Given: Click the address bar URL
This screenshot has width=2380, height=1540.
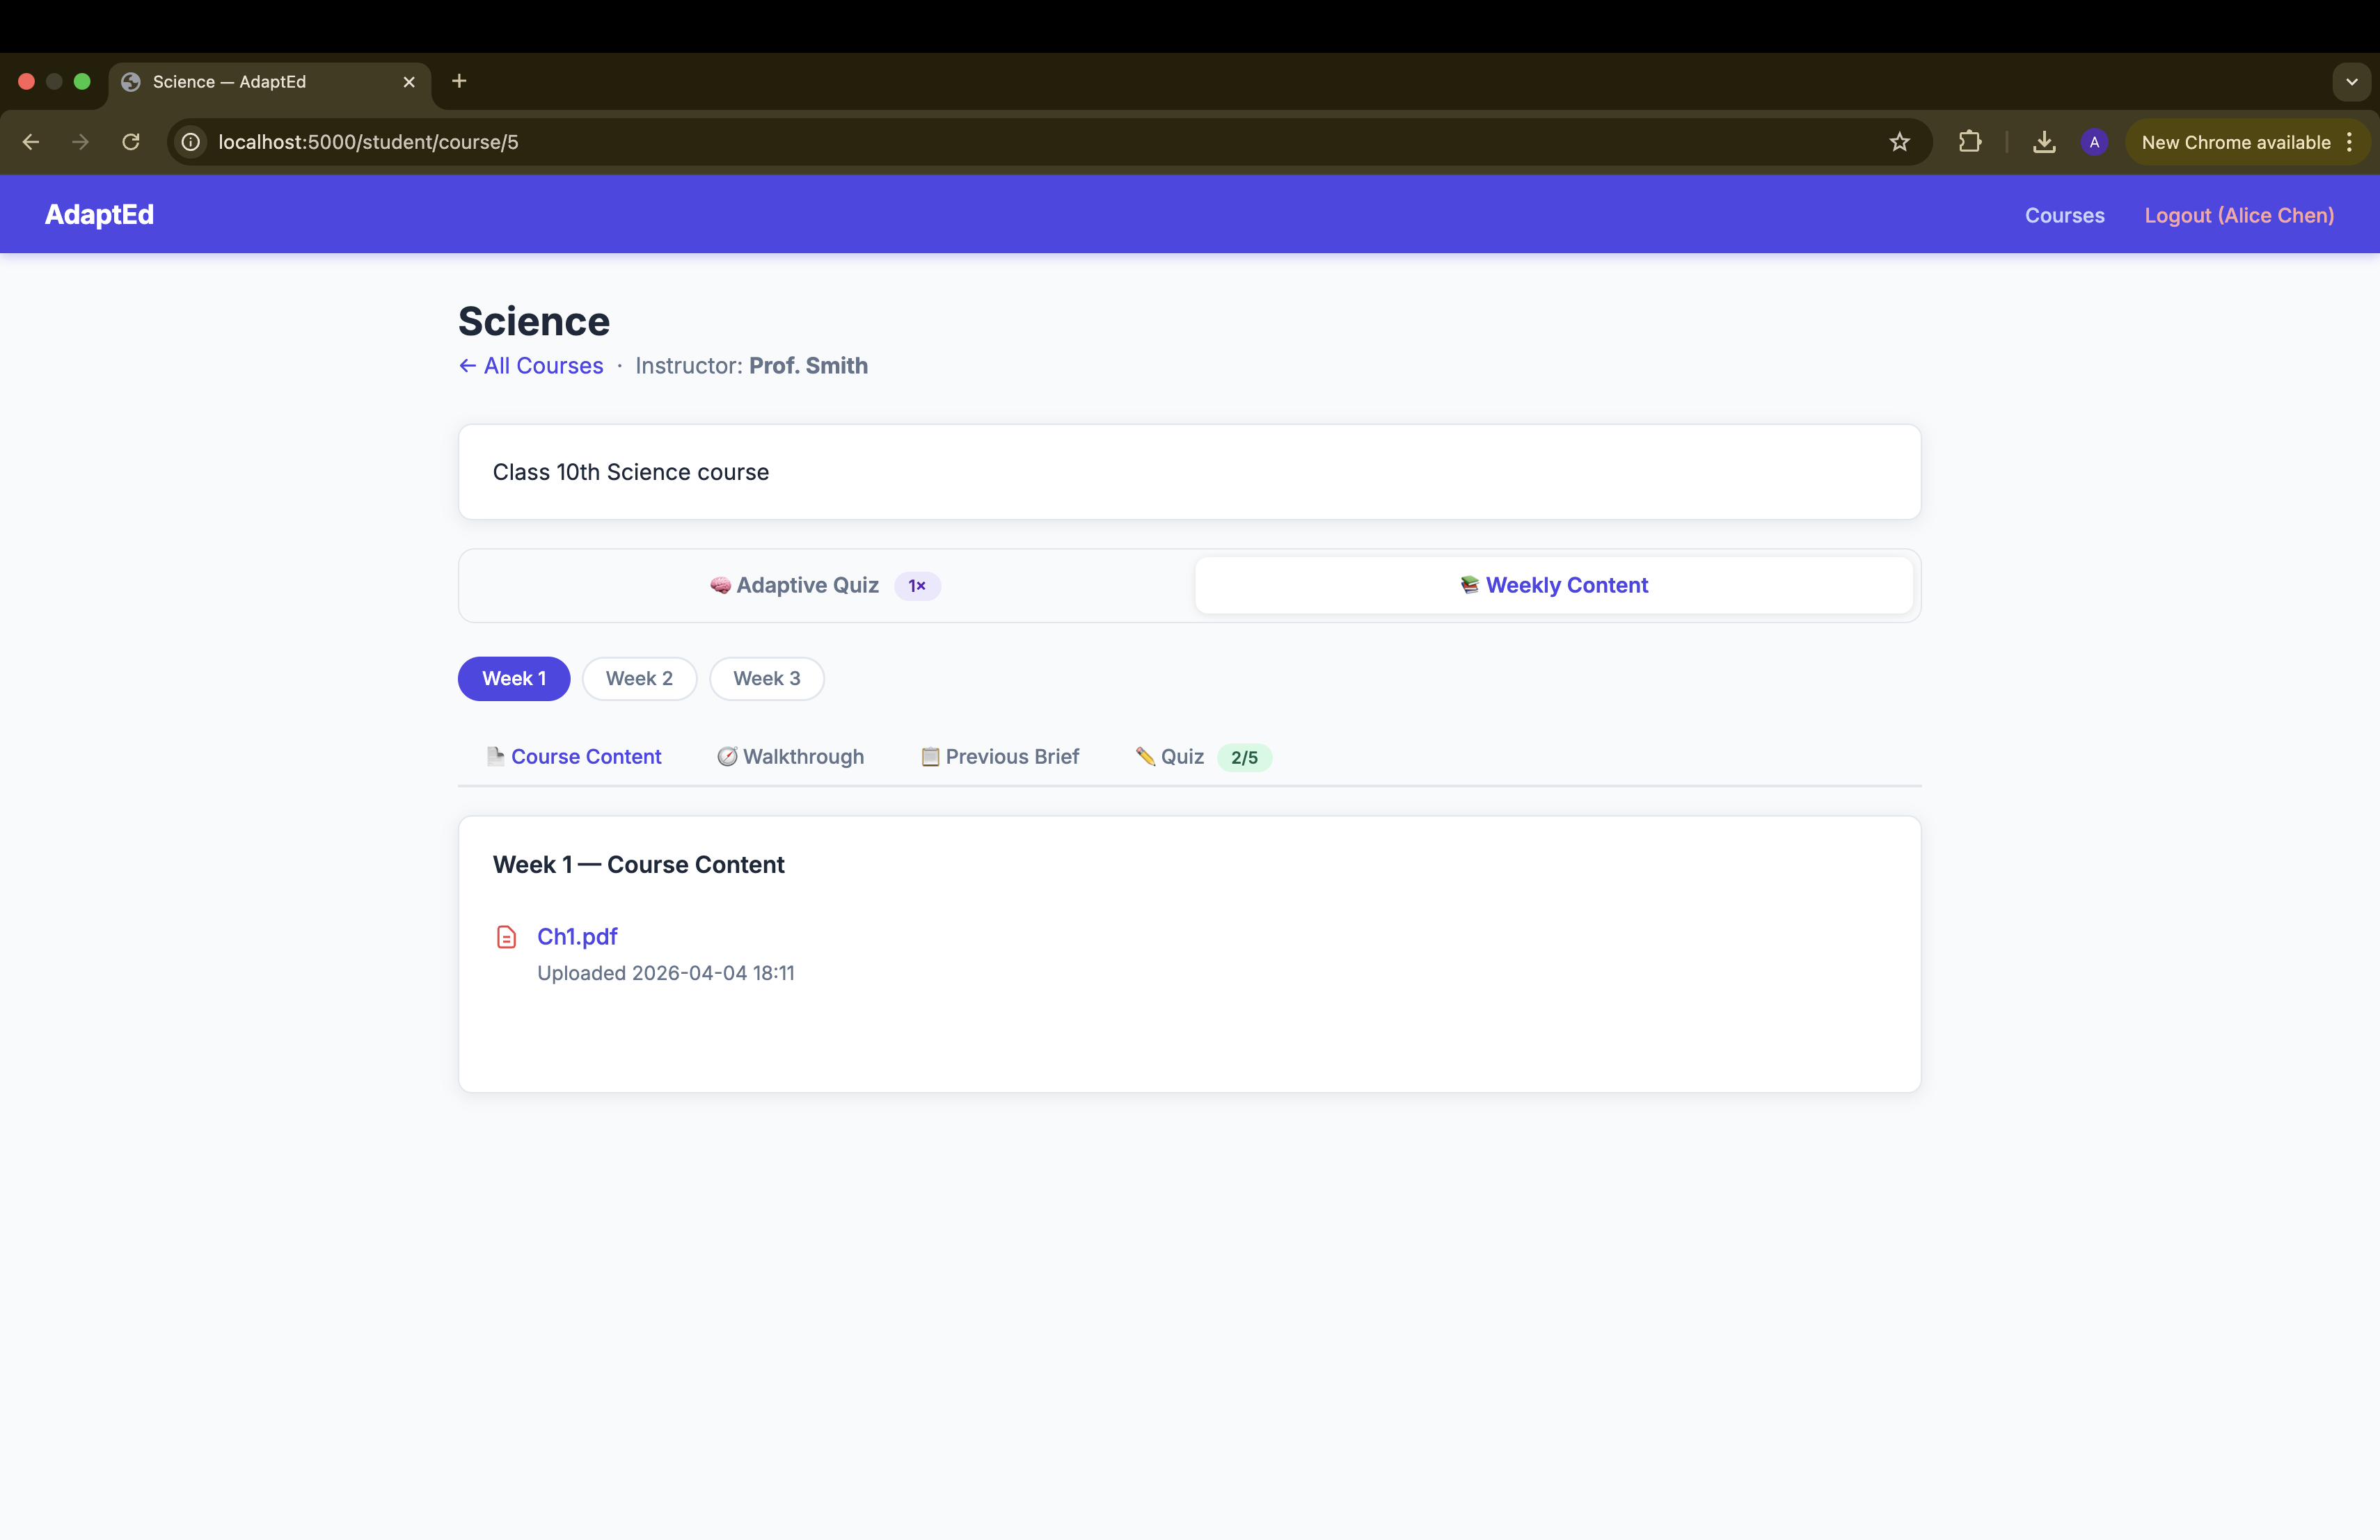Looking at the screenshot, I should pos(368,142).
